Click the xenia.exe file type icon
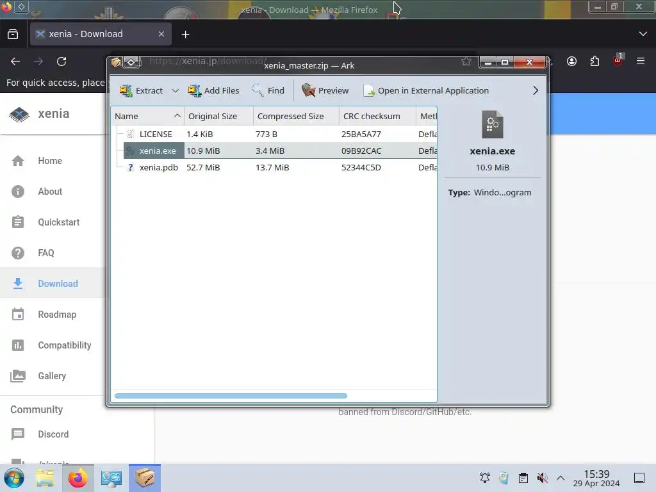Screen dimensions: 656x492 pyautogui.click(x=130, y=151)
